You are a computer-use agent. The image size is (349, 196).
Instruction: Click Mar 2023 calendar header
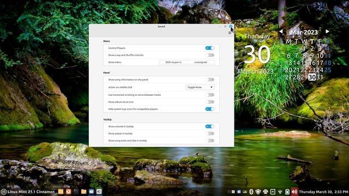click(304, 33)
